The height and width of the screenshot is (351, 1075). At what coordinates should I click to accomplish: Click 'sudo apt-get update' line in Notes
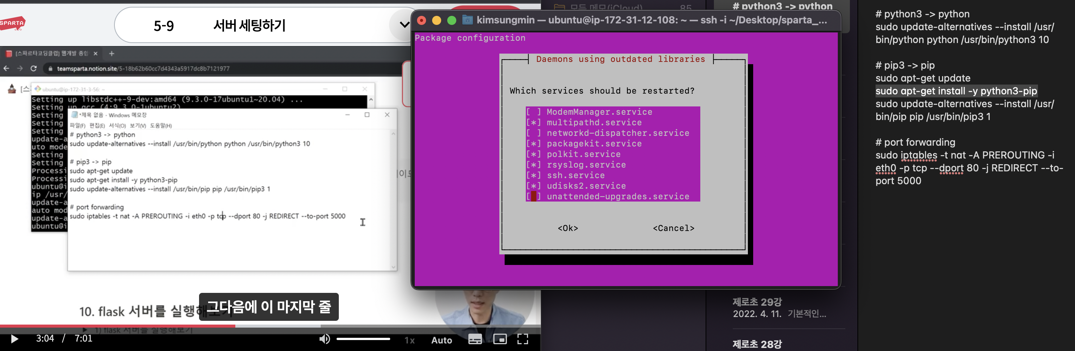tap(923, 78)
